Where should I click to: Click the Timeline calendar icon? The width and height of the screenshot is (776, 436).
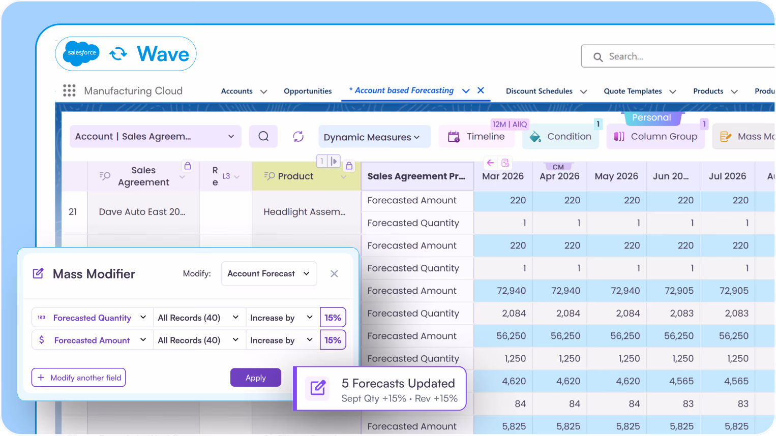click(454, 136)
